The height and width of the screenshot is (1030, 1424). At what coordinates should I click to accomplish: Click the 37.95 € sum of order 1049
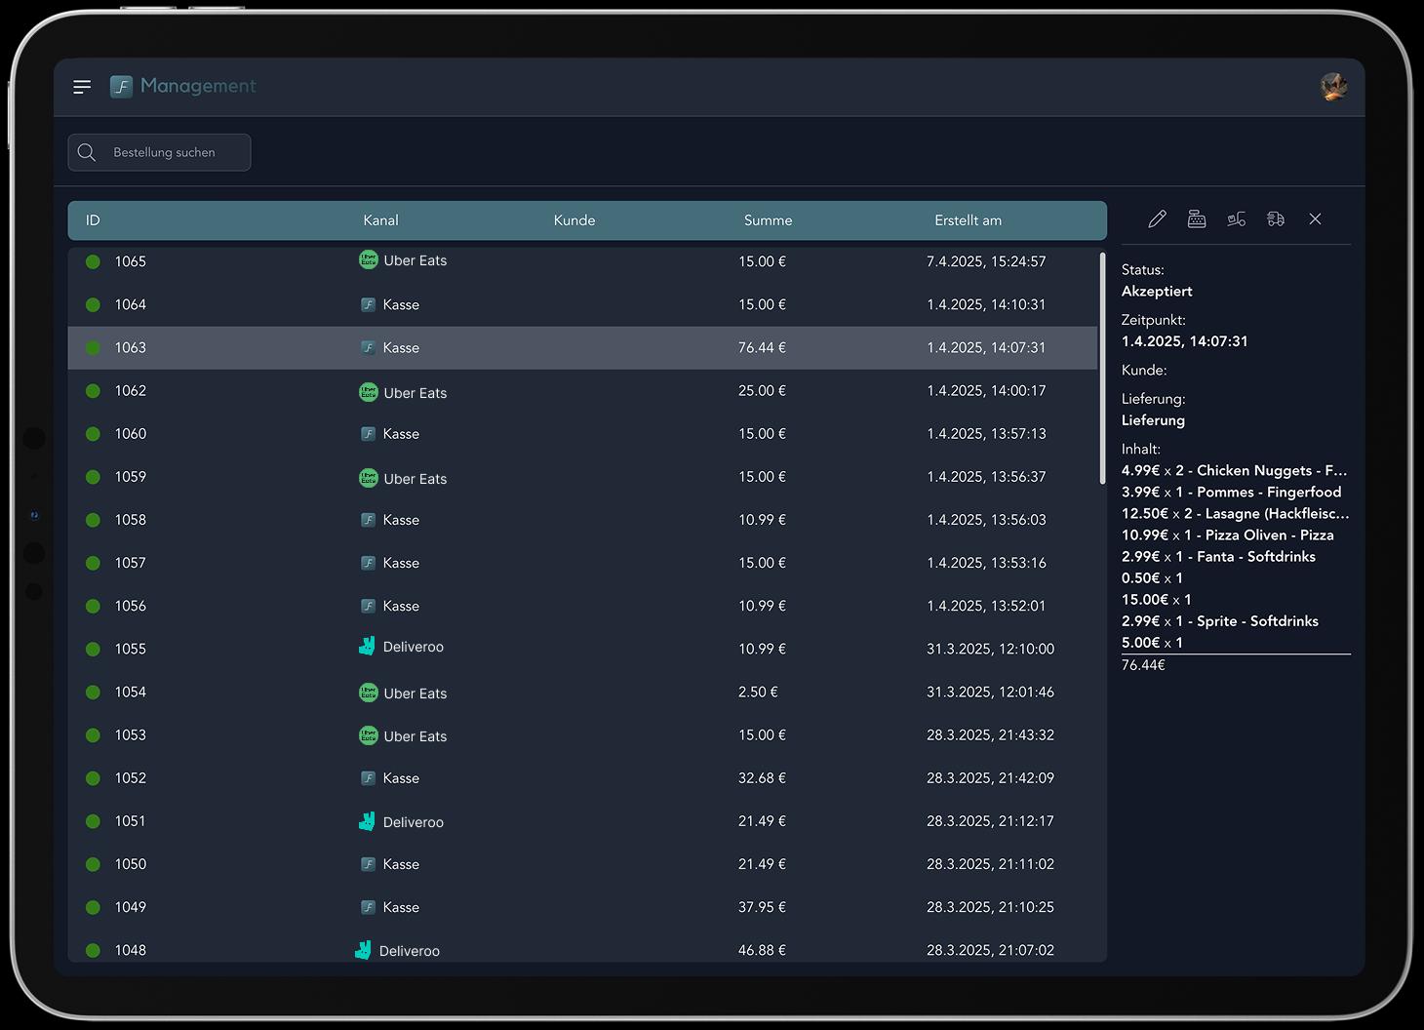pyautogui.click(x=762, y=907)
